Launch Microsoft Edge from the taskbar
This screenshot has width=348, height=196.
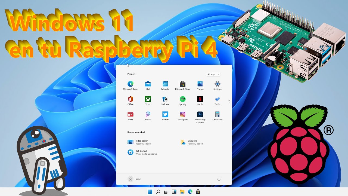190,192
